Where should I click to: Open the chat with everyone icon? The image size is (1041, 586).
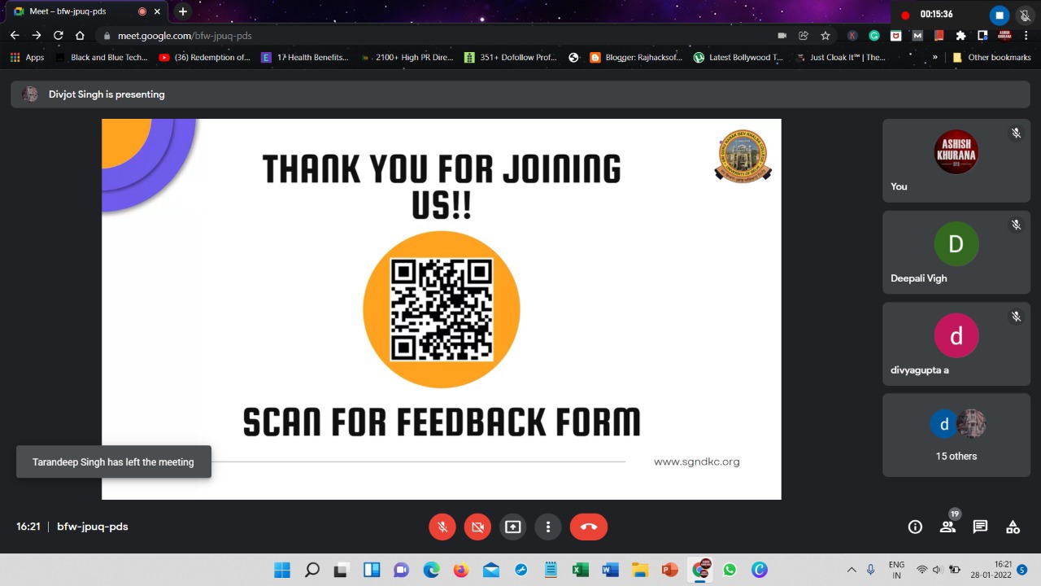980,527
